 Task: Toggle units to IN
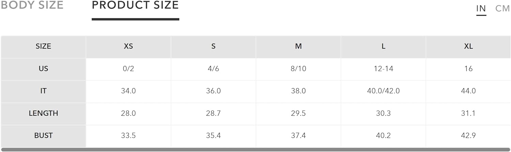(x=481, y=8)
